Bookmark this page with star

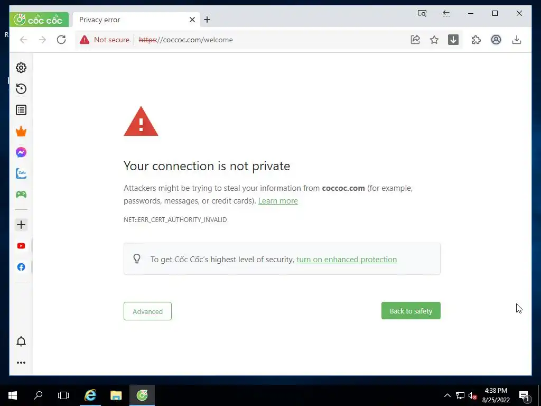tap(434, 40)
